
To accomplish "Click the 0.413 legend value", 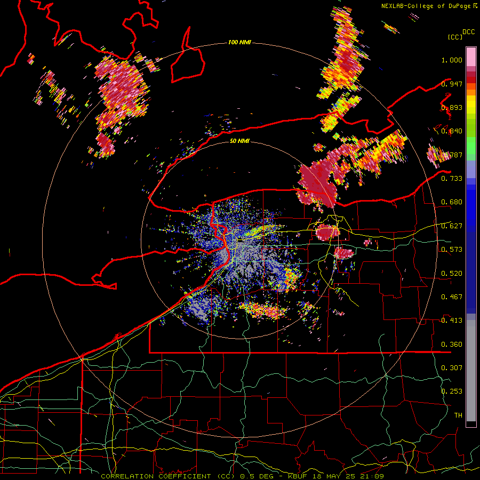I will (452, 321).
